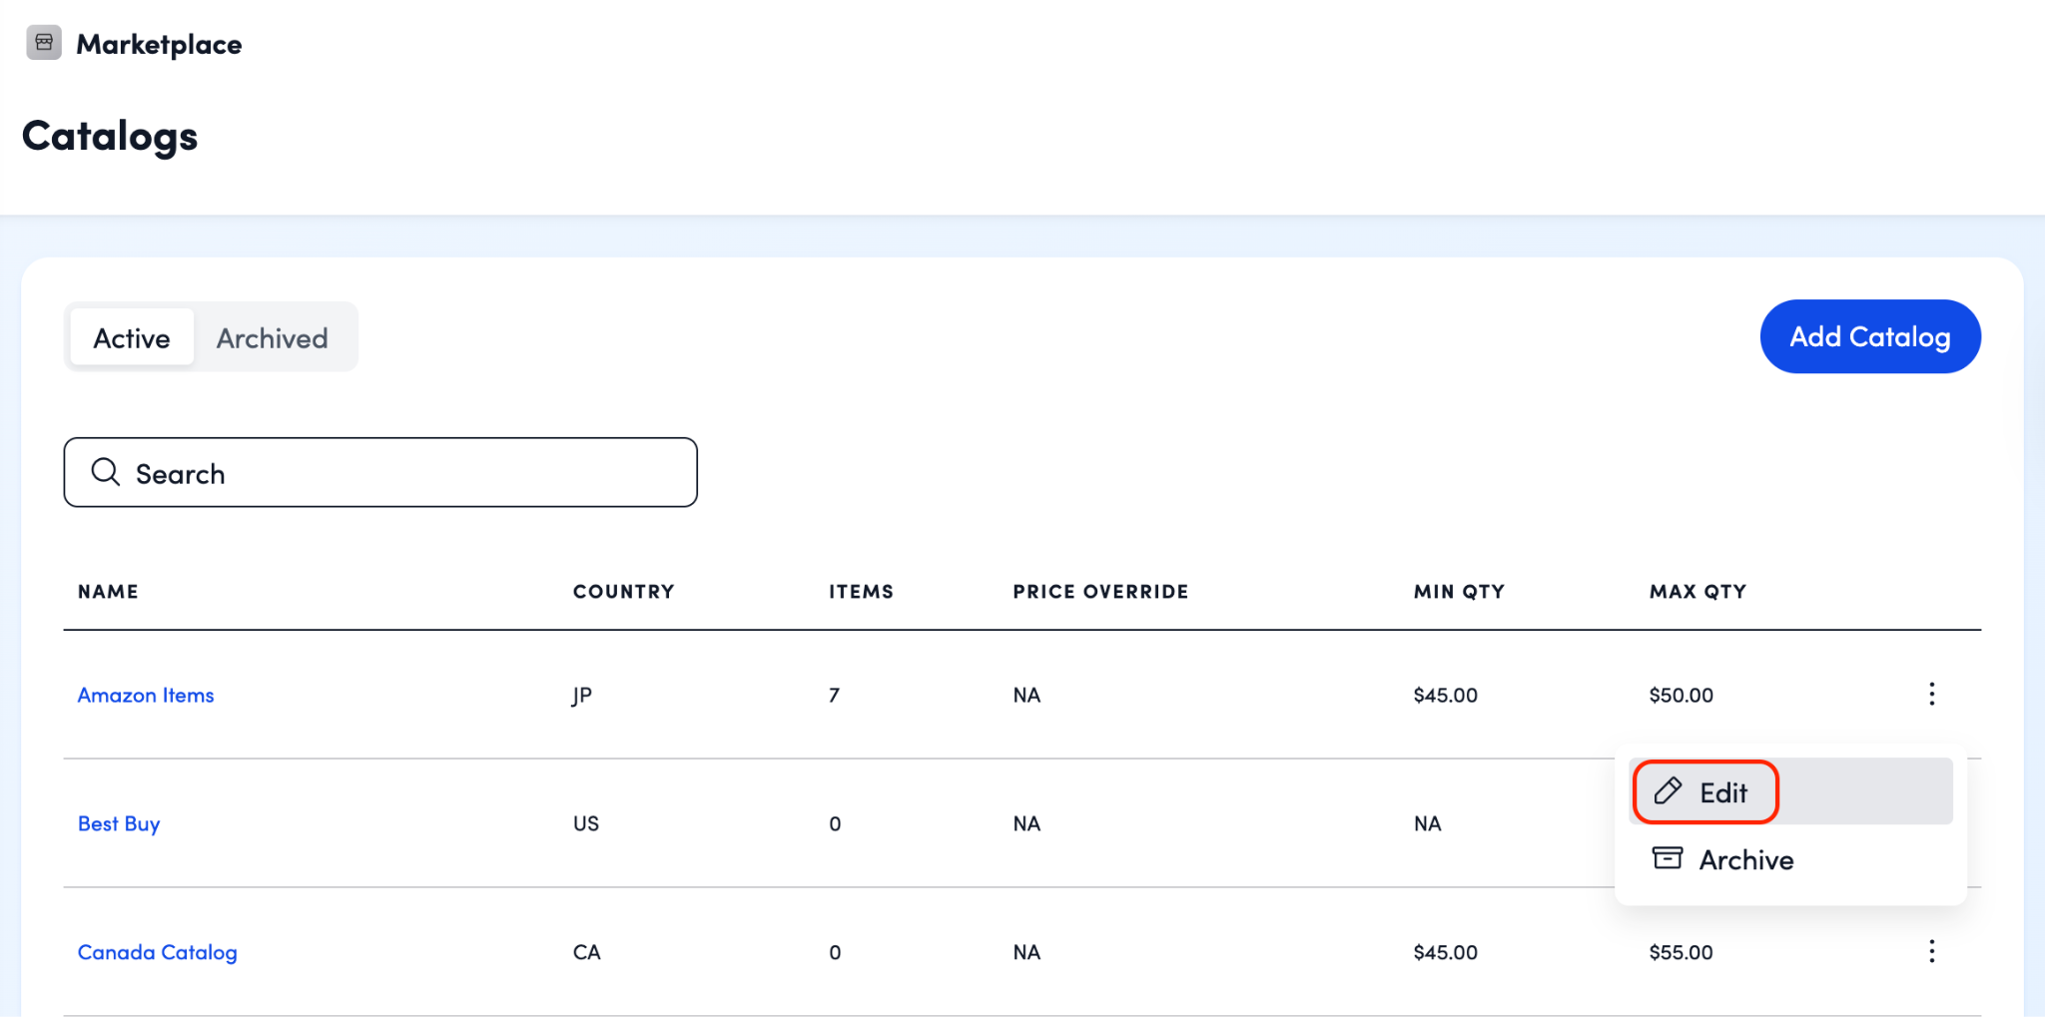Click the magnifying glass search icon
Image resolution: width=2045 pixels, height=1017 pixels.
tap(105, 472)
